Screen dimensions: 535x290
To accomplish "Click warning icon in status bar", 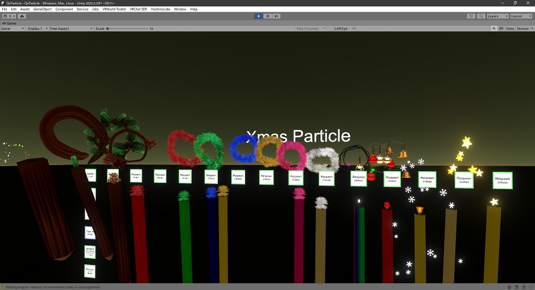I will click(x=2, y=287).
